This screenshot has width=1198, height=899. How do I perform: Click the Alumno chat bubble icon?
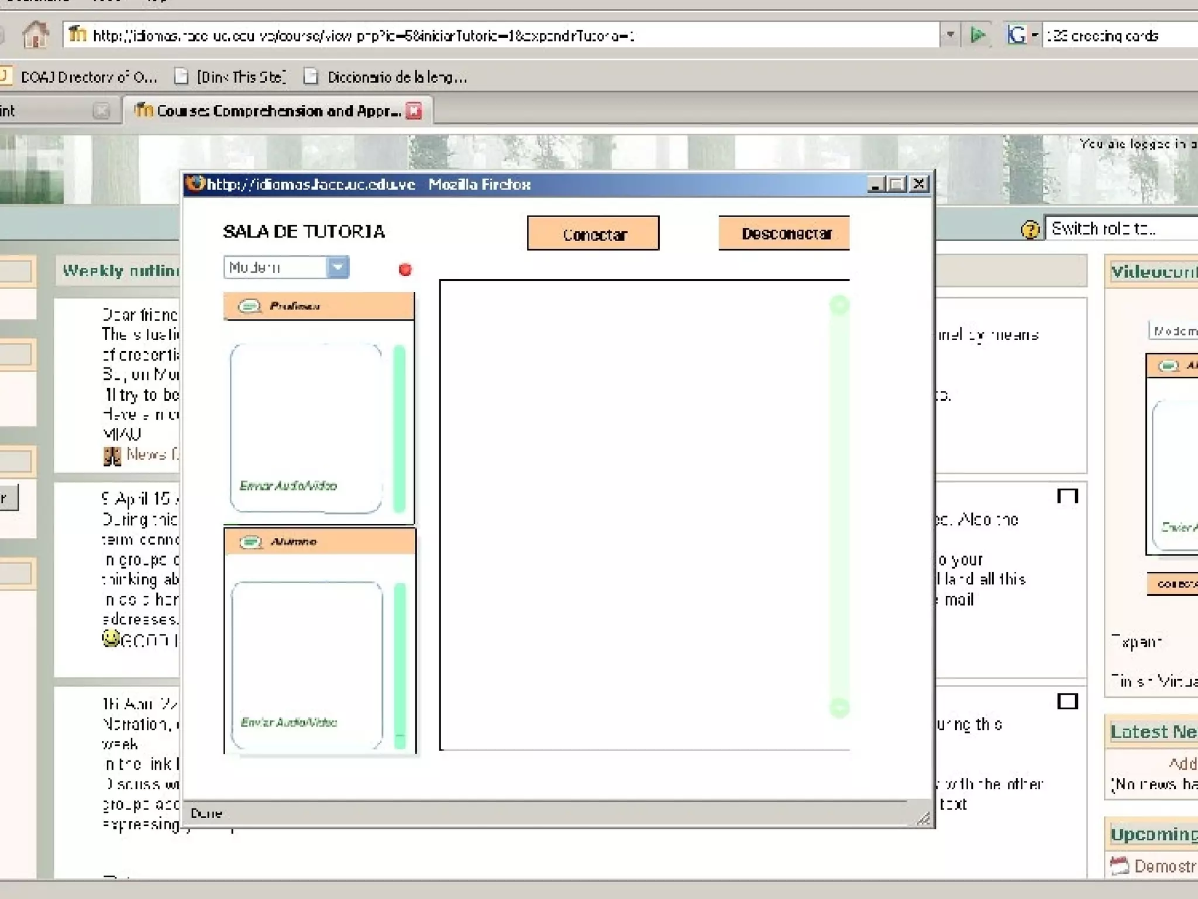[x=251, y=542]
